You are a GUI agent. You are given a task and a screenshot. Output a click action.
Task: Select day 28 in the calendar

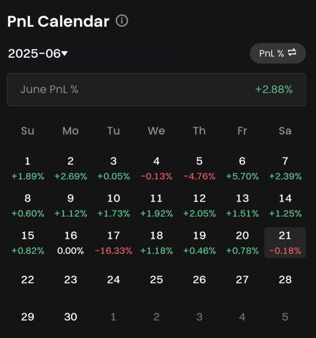285,279
